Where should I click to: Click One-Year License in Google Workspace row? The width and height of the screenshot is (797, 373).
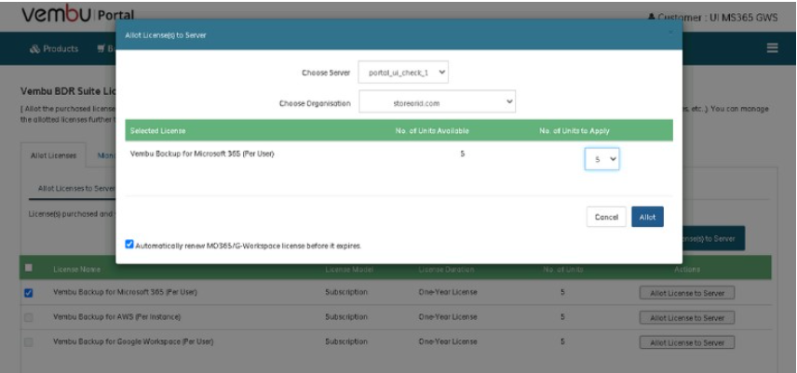(x=448, y=341)
